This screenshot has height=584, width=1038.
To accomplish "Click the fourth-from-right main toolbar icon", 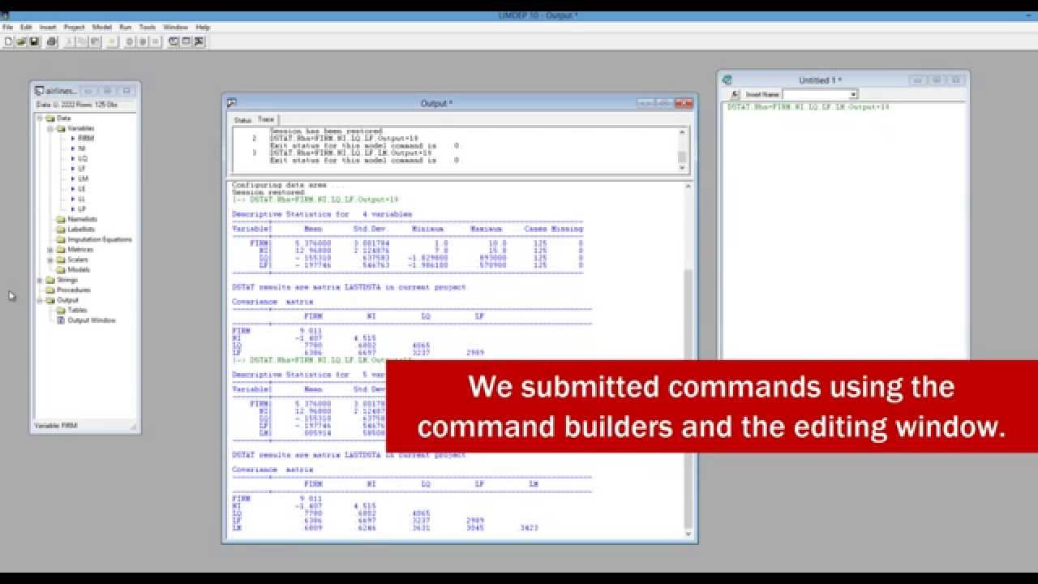I will click(x=155, y=41).
